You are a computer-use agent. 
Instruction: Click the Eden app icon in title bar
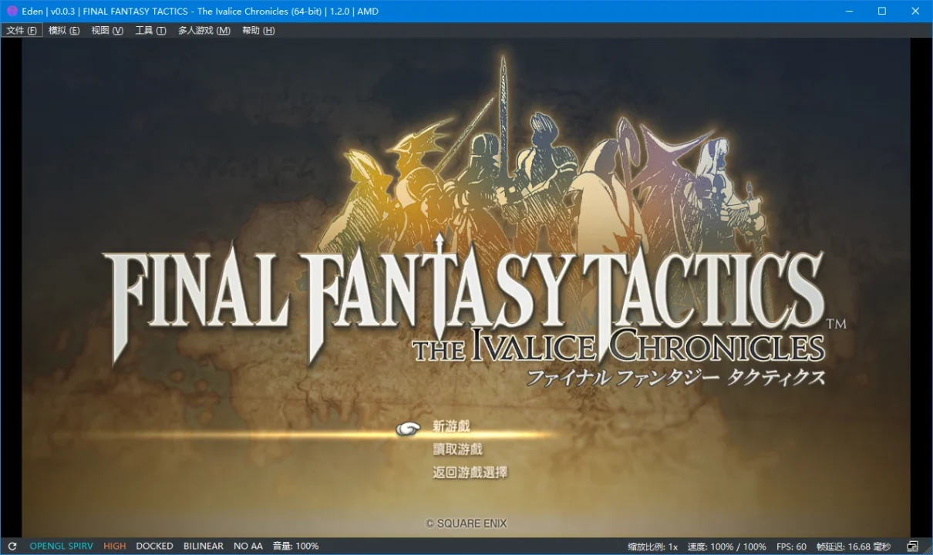pos(12,12)
